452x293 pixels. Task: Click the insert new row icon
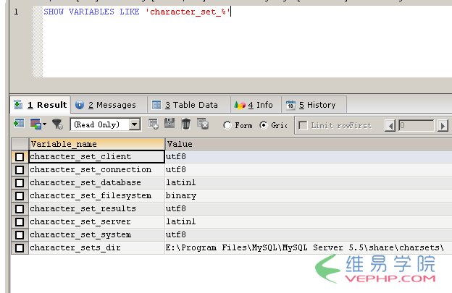[x=153, y=124]
